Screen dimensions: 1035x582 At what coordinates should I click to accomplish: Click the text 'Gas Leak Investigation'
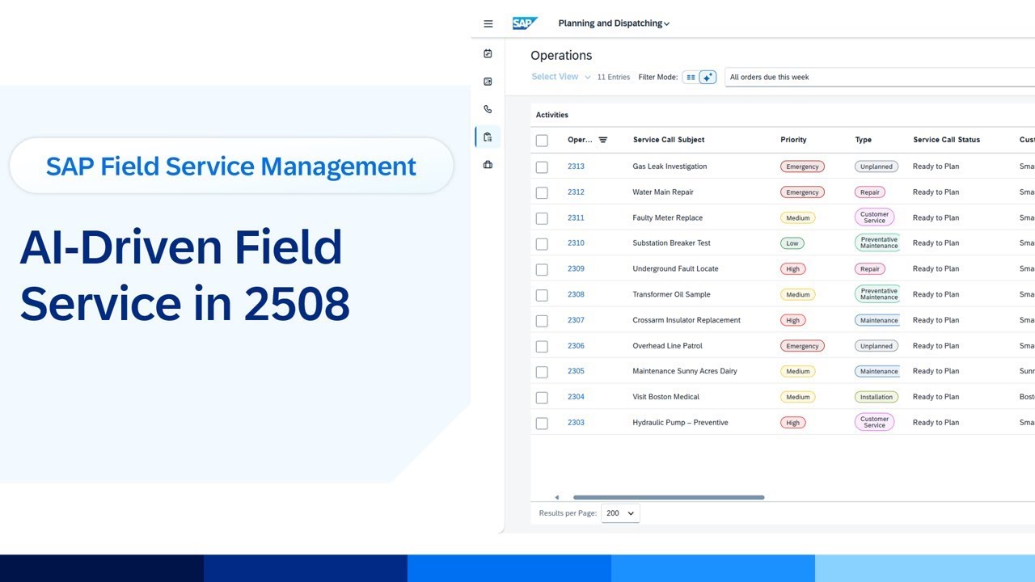click(670, 167)
